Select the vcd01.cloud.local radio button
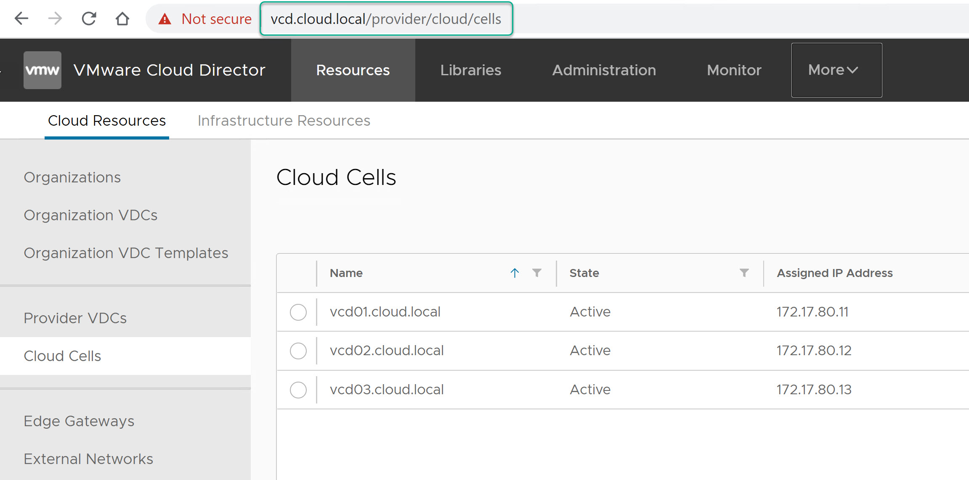 (298, 312)
